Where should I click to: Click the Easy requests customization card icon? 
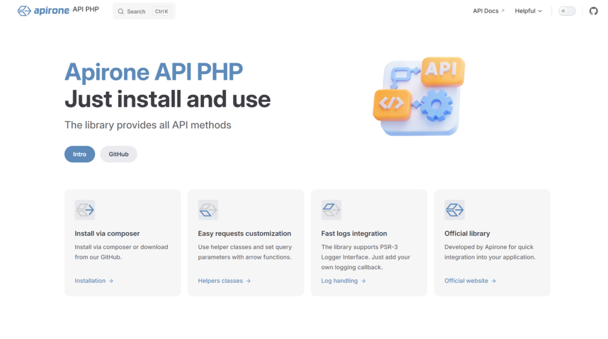point(208,210)
